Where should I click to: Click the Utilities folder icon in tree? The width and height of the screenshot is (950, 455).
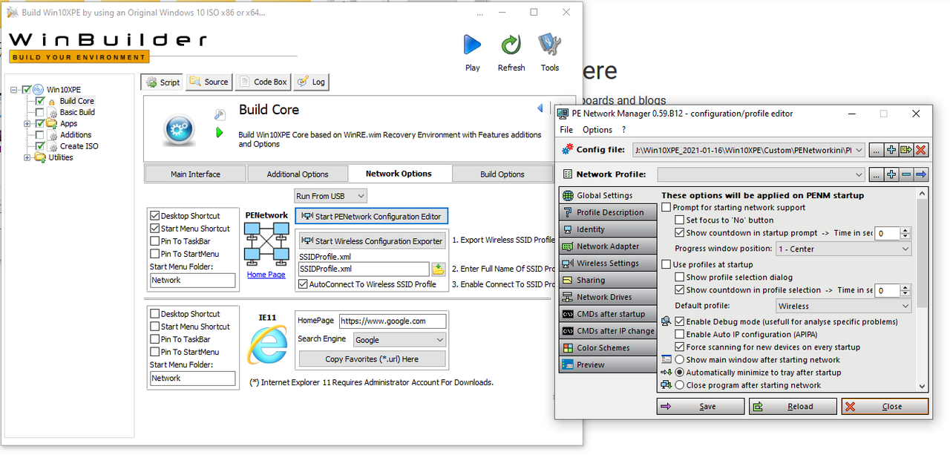[x=40, y=157]
